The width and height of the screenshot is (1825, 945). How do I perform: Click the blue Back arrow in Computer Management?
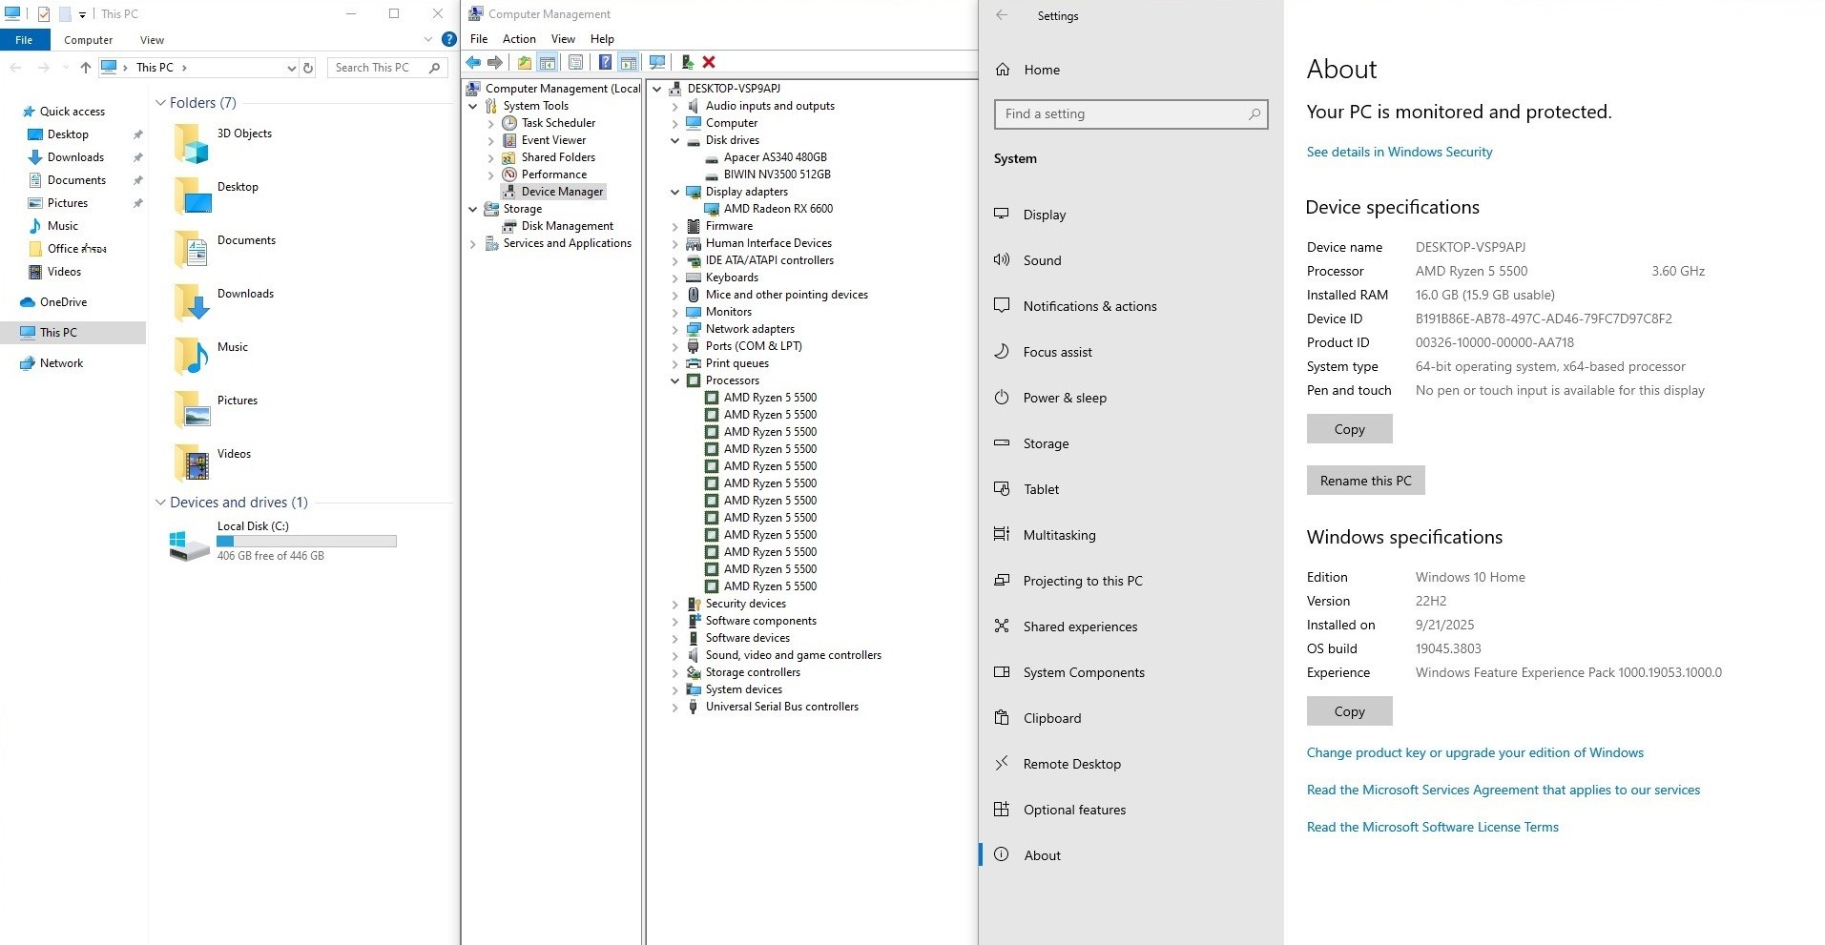tap(473, 62)
